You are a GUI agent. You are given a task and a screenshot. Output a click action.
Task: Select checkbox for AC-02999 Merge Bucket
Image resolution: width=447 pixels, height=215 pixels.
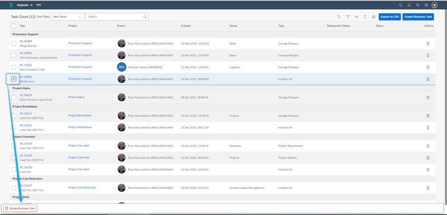[14, 44]
